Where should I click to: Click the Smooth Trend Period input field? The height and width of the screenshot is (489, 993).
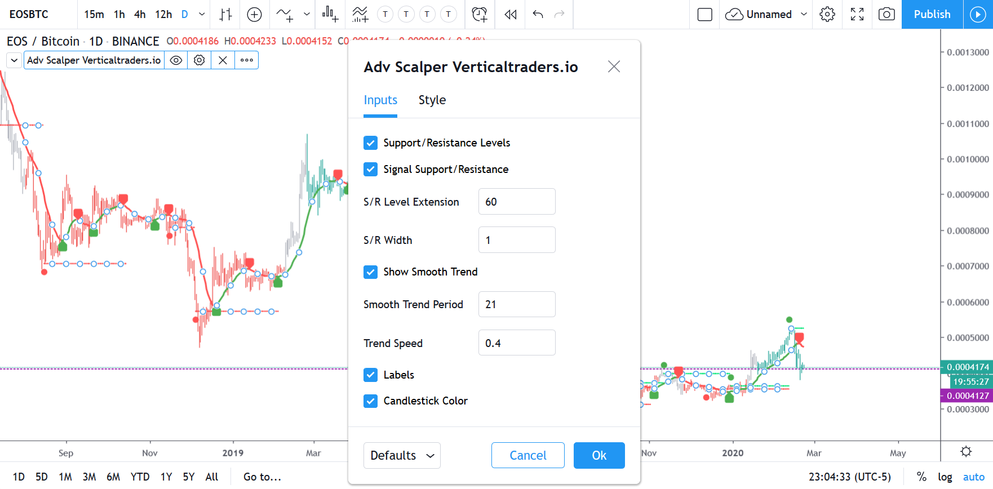517,304
